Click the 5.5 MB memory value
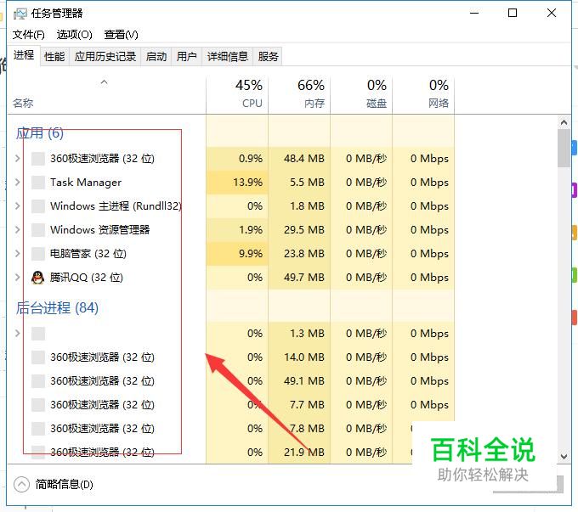The width and height of the screenshot is (578, 512). 307,183
